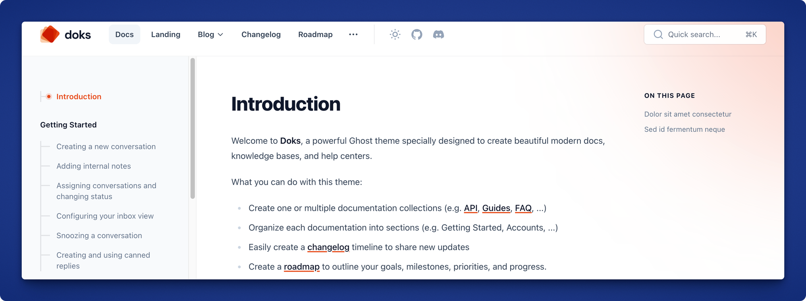806x301 pixels.
Task: Jump to Dolor sit amet consectetur
Action: (x=688, y=114)
